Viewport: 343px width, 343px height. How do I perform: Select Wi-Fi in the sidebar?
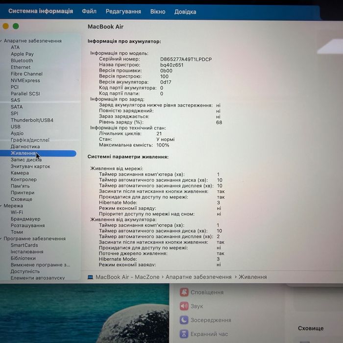click(17, 212)
